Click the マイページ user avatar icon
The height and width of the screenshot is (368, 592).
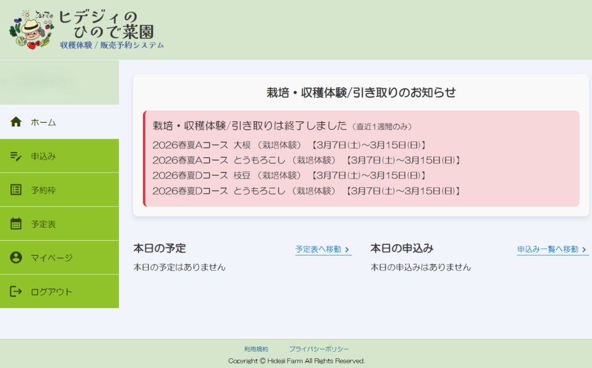(16, 258)
